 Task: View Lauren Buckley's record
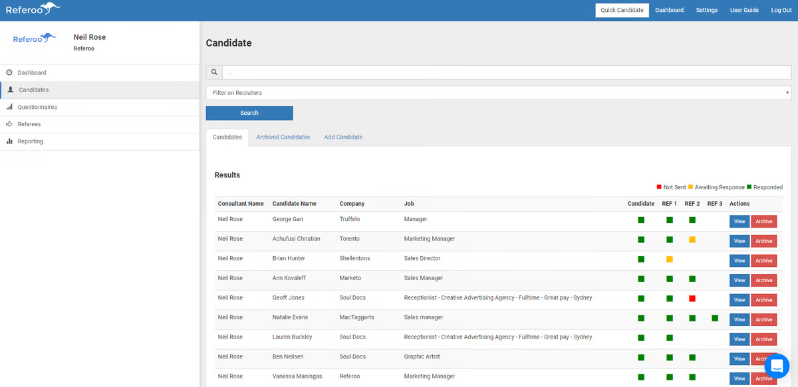point(739,339)
